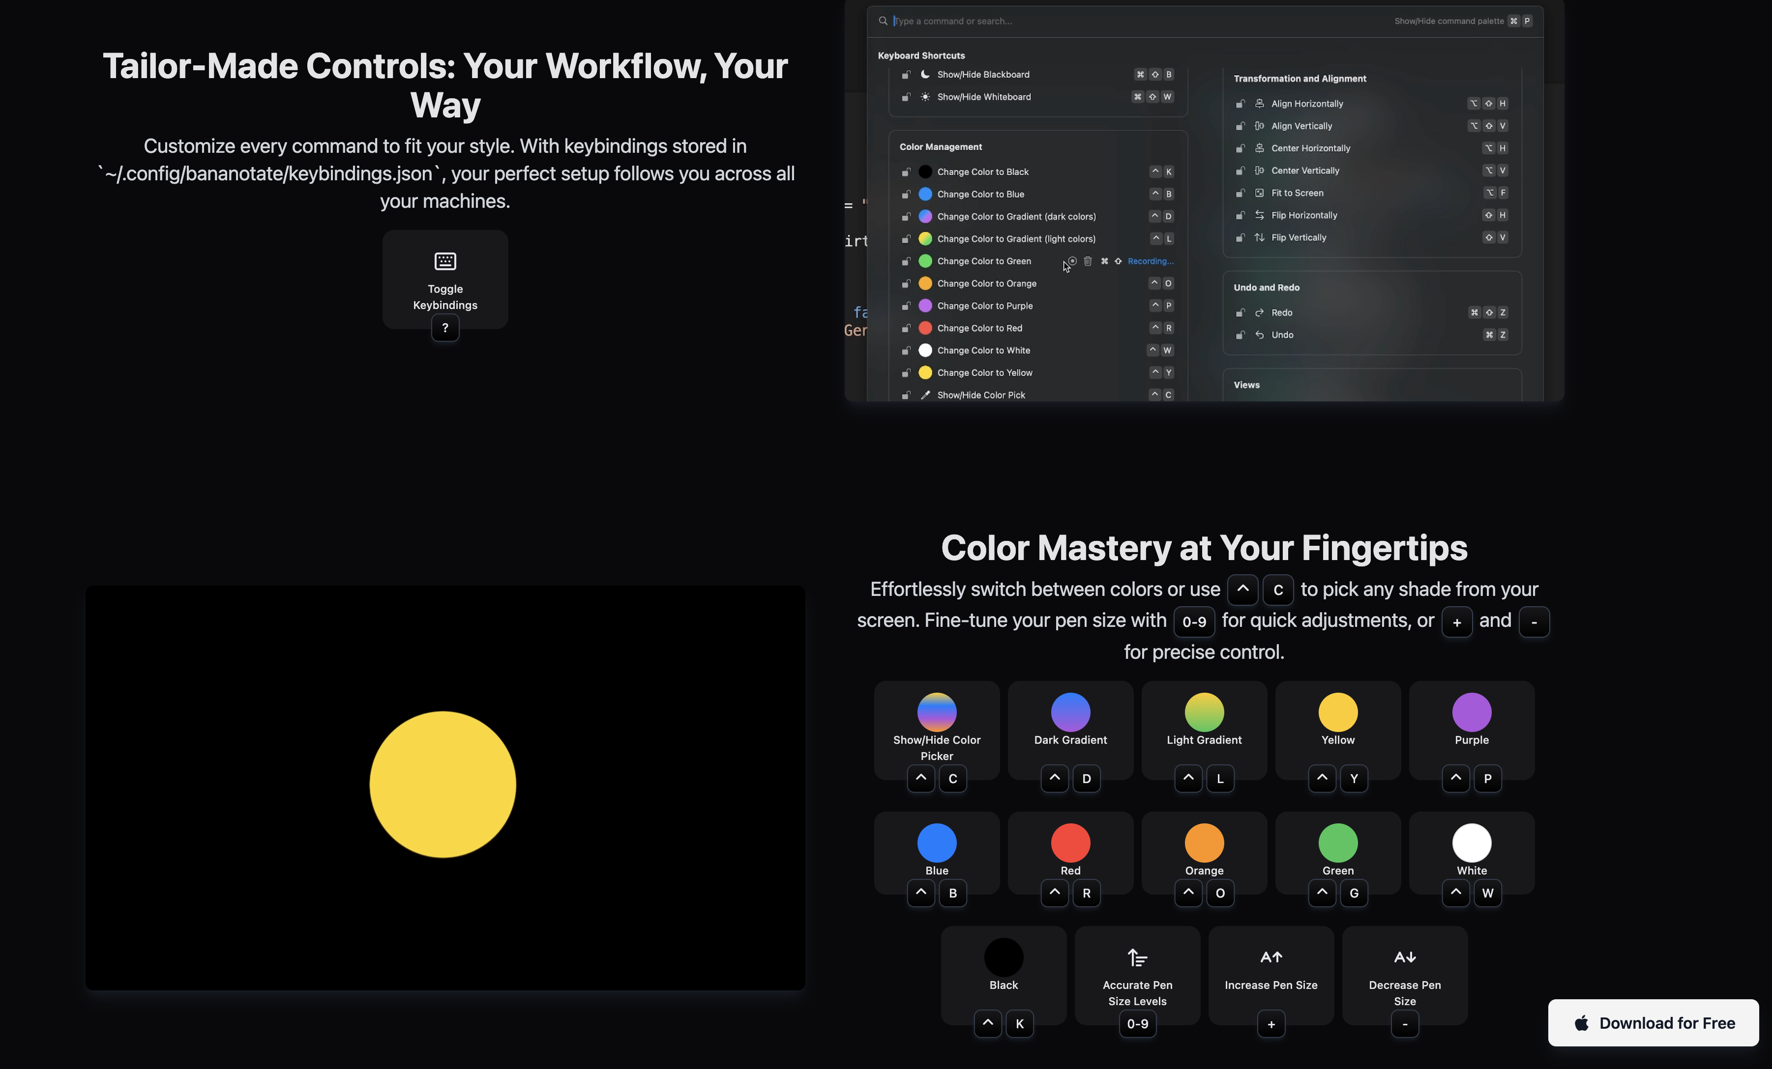
Task: Click the large yellow circle in the demo canvas
Action: 443,785
